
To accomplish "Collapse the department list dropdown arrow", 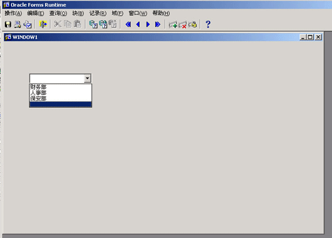I will [x=87, y=78].
